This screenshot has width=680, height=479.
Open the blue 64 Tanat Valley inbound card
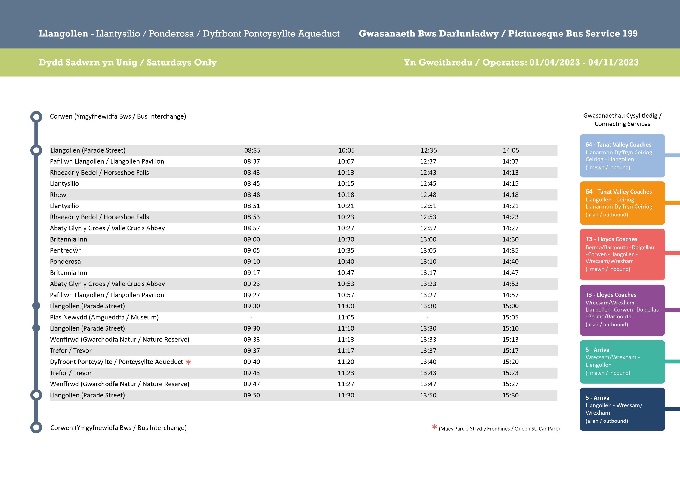622,156
